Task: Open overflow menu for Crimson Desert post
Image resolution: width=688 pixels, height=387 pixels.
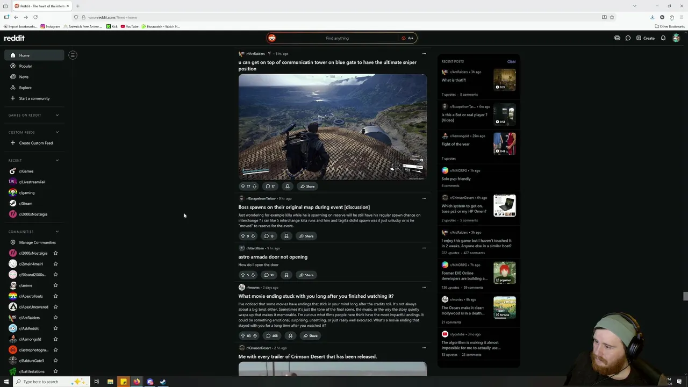Action: (424, 348)
